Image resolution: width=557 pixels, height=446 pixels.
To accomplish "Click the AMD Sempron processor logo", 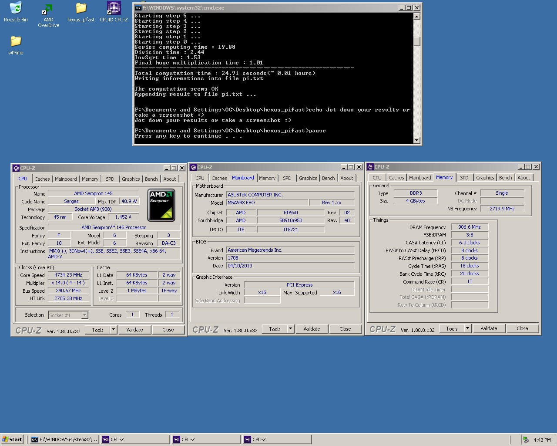I will tap(161, 205).
